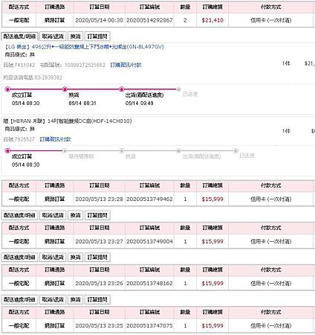
Task: Click 換貨 below order 20200513748162
Action: [75, 299]
